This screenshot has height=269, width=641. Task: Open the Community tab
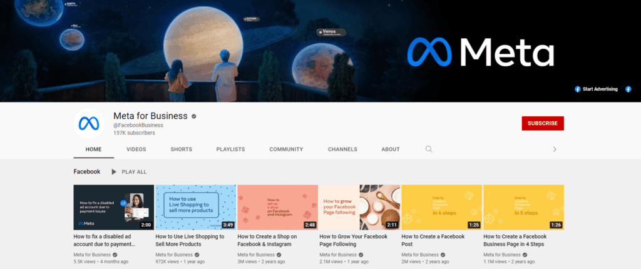pos(286,150)
